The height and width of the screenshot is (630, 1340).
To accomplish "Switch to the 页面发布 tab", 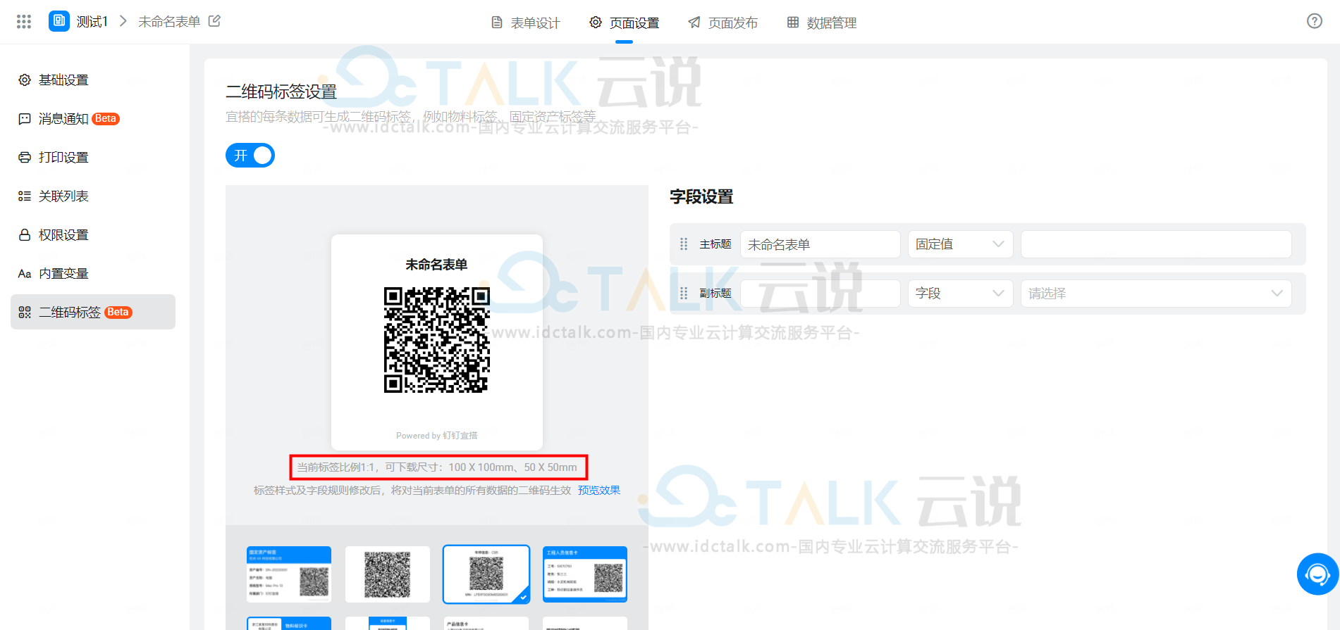I will (x=723, y=23).
